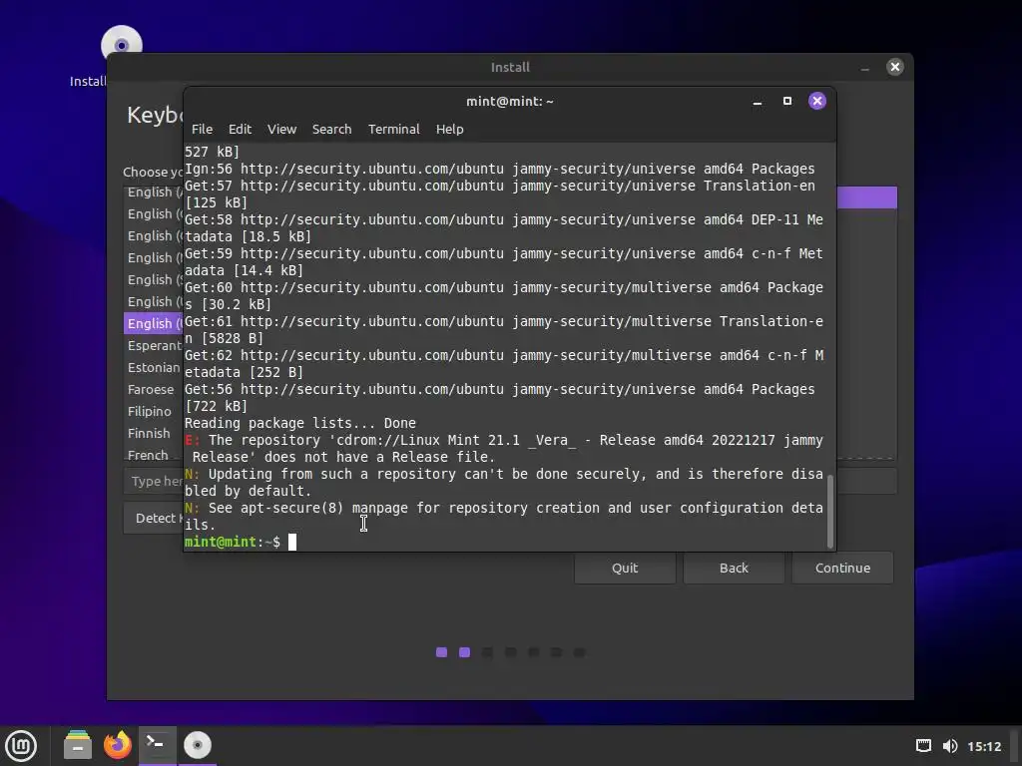Click the Detect keyboard layout button
The image size is (1022, 766).
(154, 518)
